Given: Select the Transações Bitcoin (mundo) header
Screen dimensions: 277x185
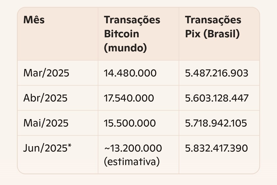Looking at the screenshot, I should [132, 34].
